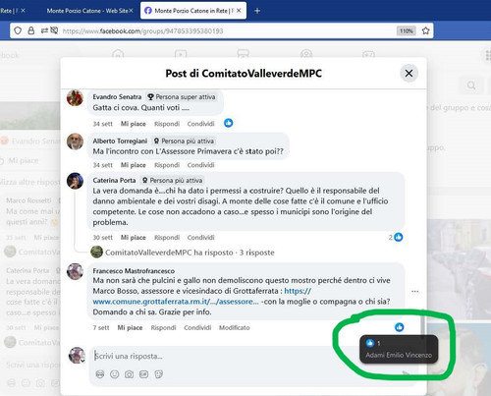This screenshot has height=396, width=491.
Task: Open Francesco Mastrofrancesco's profile name
Action: (x=134, y=271)
